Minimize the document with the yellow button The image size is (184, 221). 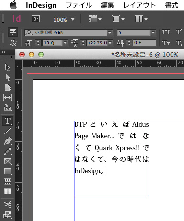click(32, 55)
